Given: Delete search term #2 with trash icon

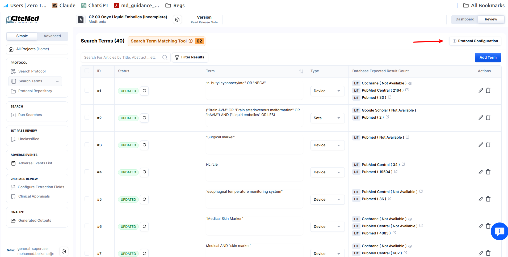Looking at the screenshot, I should 488,118.
